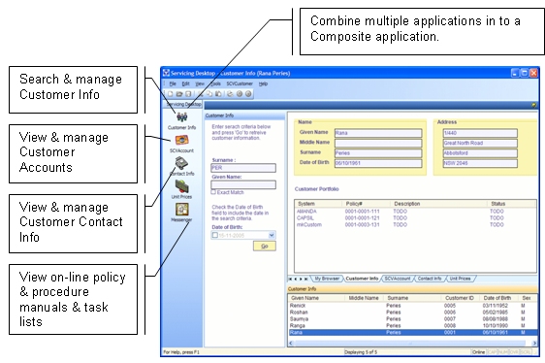Click the Surname search field
Screen dimensions: 545x363
[243, 168]
